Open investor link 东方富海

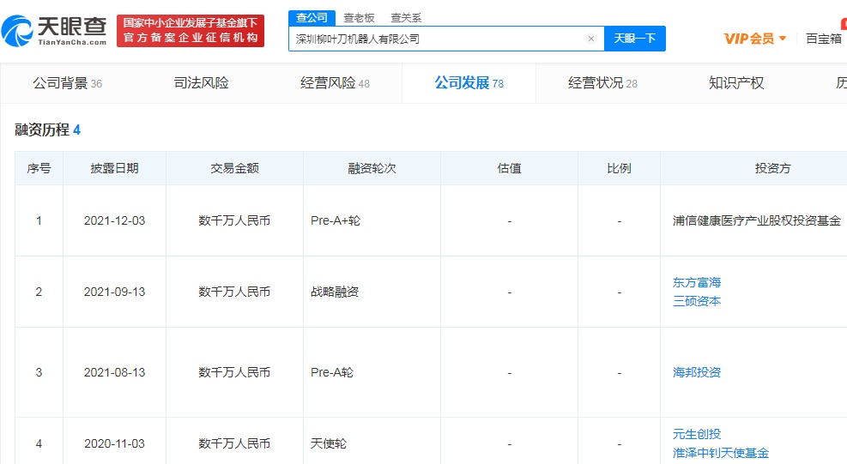(697, 282)
